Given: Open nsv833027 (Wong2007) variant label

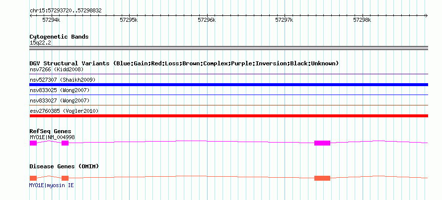Looking at the screenshot, I should (x=60, y=100).
